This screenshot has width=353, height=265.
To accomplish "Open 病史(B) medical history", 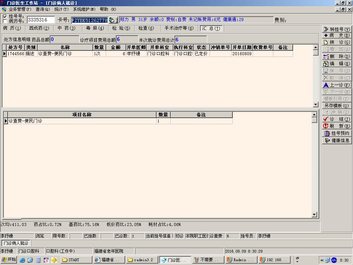I will (336, 36).
